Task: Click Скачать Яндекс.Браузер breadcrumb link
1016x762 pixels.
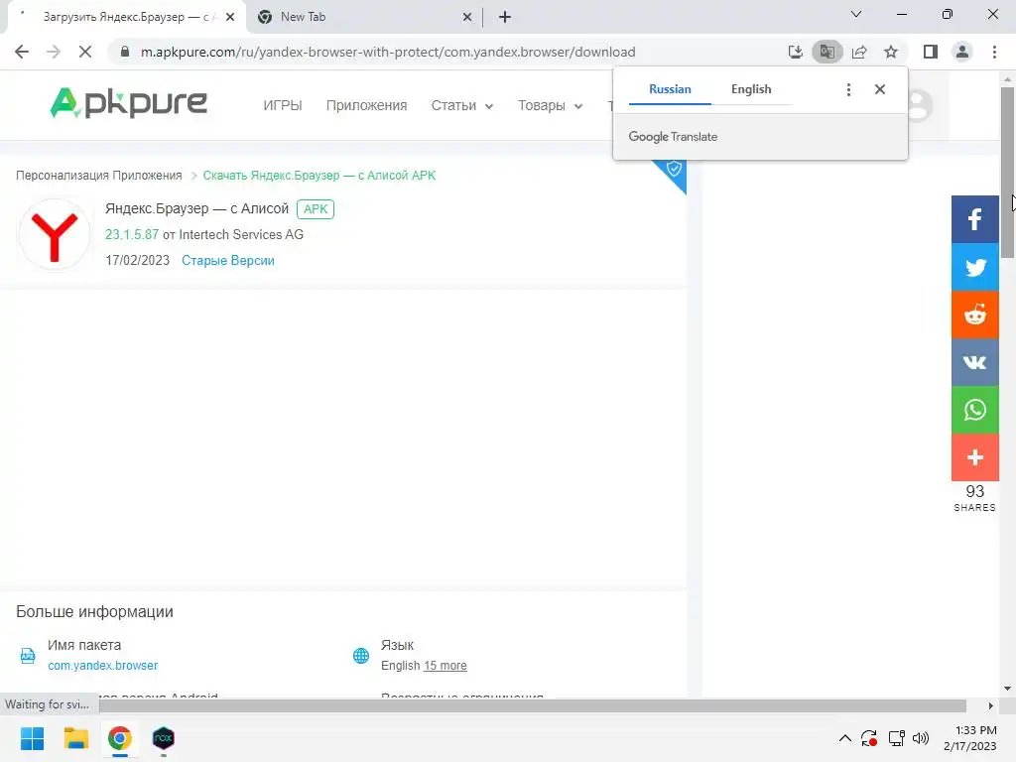Action: pos(319,176)
